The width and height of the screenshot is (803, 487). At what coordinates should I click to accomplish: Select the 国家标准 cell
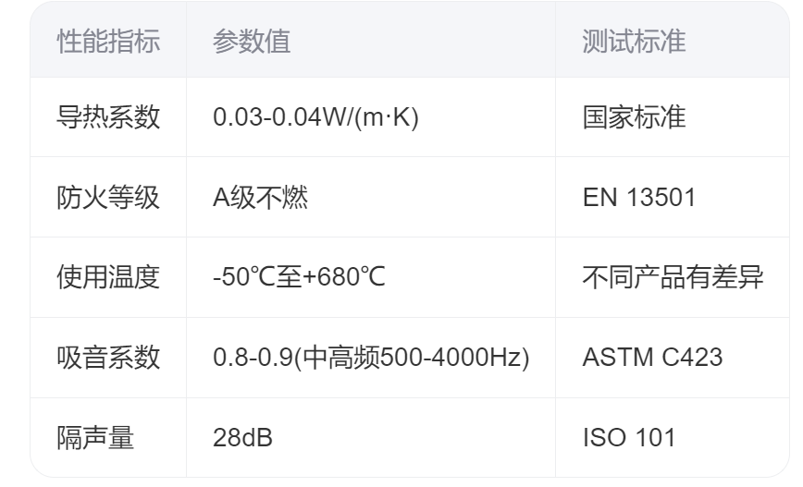(x=634, y=119)
